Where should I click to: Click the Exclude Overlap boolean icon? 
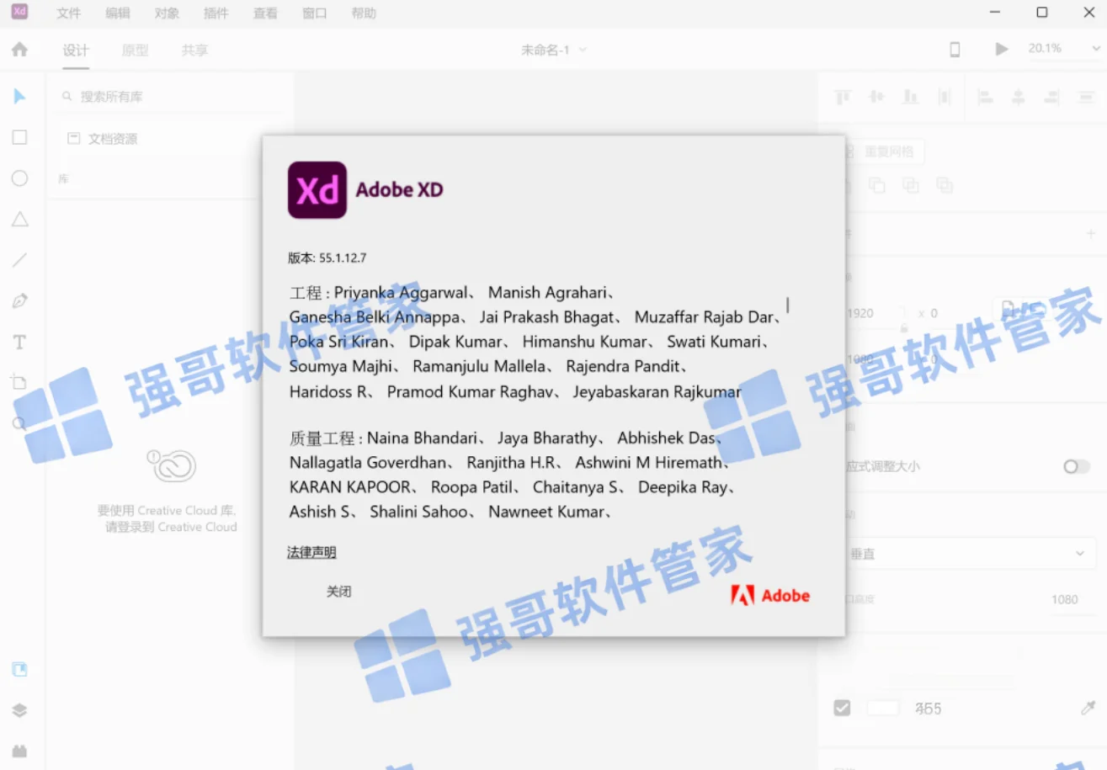click(945, 185)
